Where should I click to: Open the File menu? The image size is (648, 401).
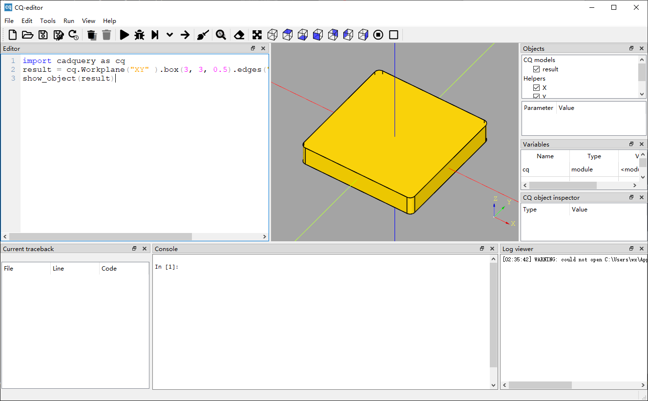[x=9, y=21]
